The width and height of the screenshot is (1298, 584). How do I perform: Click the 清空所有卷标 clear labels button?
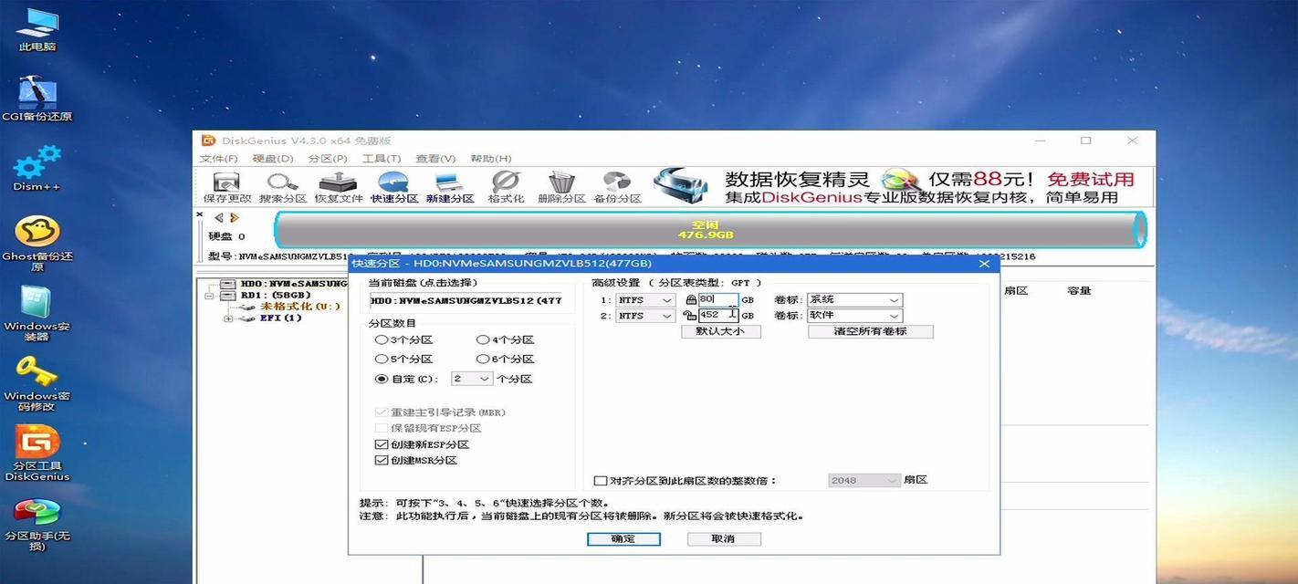pyautogui.click(x=871, y=331)
